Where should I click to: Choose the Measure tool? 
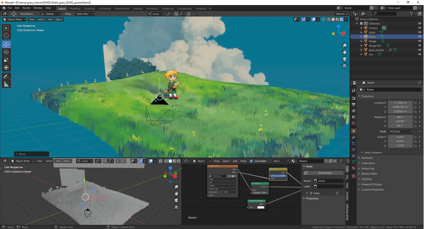click(x=6, y=85)
